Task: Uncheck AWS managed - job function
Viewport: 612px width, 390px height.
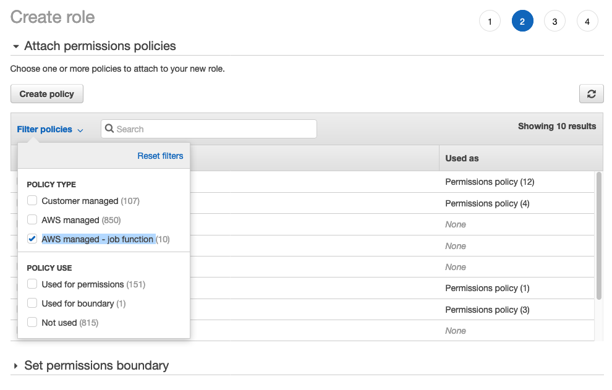Action: point(32,239)
